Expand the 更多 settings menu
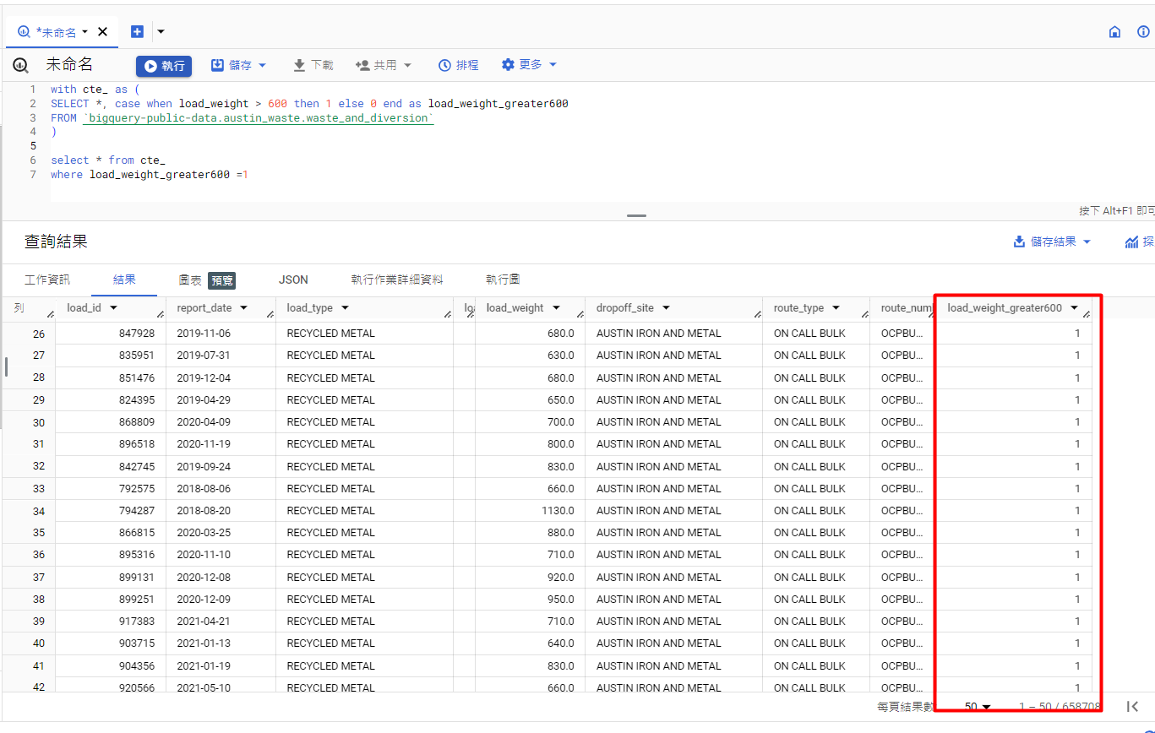The width and height of the screenshot is (1155, 733). point(529,65)
